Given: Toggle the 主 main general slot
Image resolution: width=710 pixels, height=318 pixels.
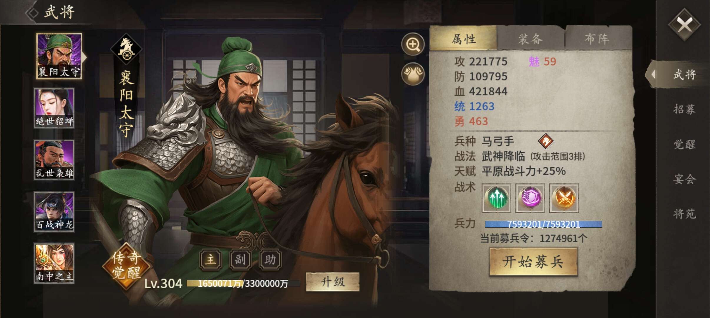Looking at the screenshot, I should click(x=210, y=260).
